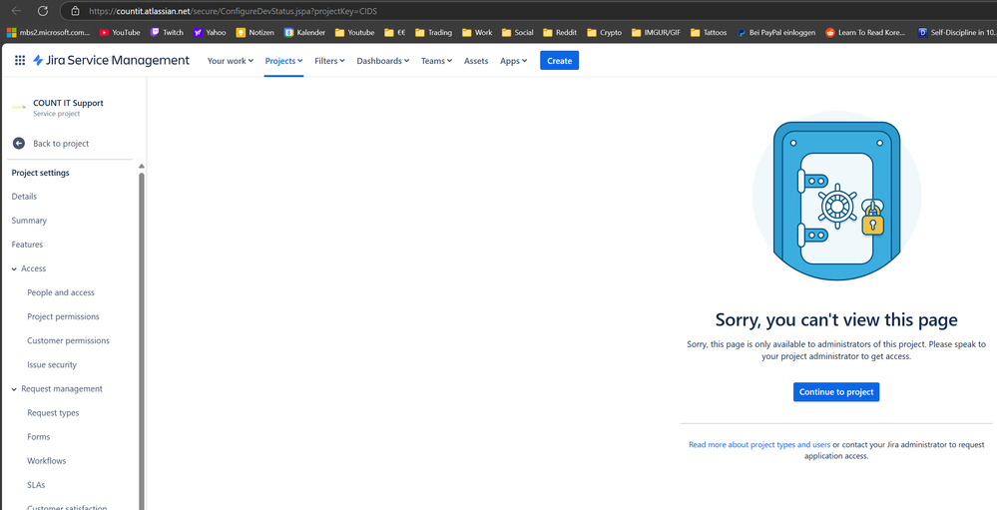Click the browser back arrow
The width and height of the screenshot is (997, 510).
tap(17, 11)
